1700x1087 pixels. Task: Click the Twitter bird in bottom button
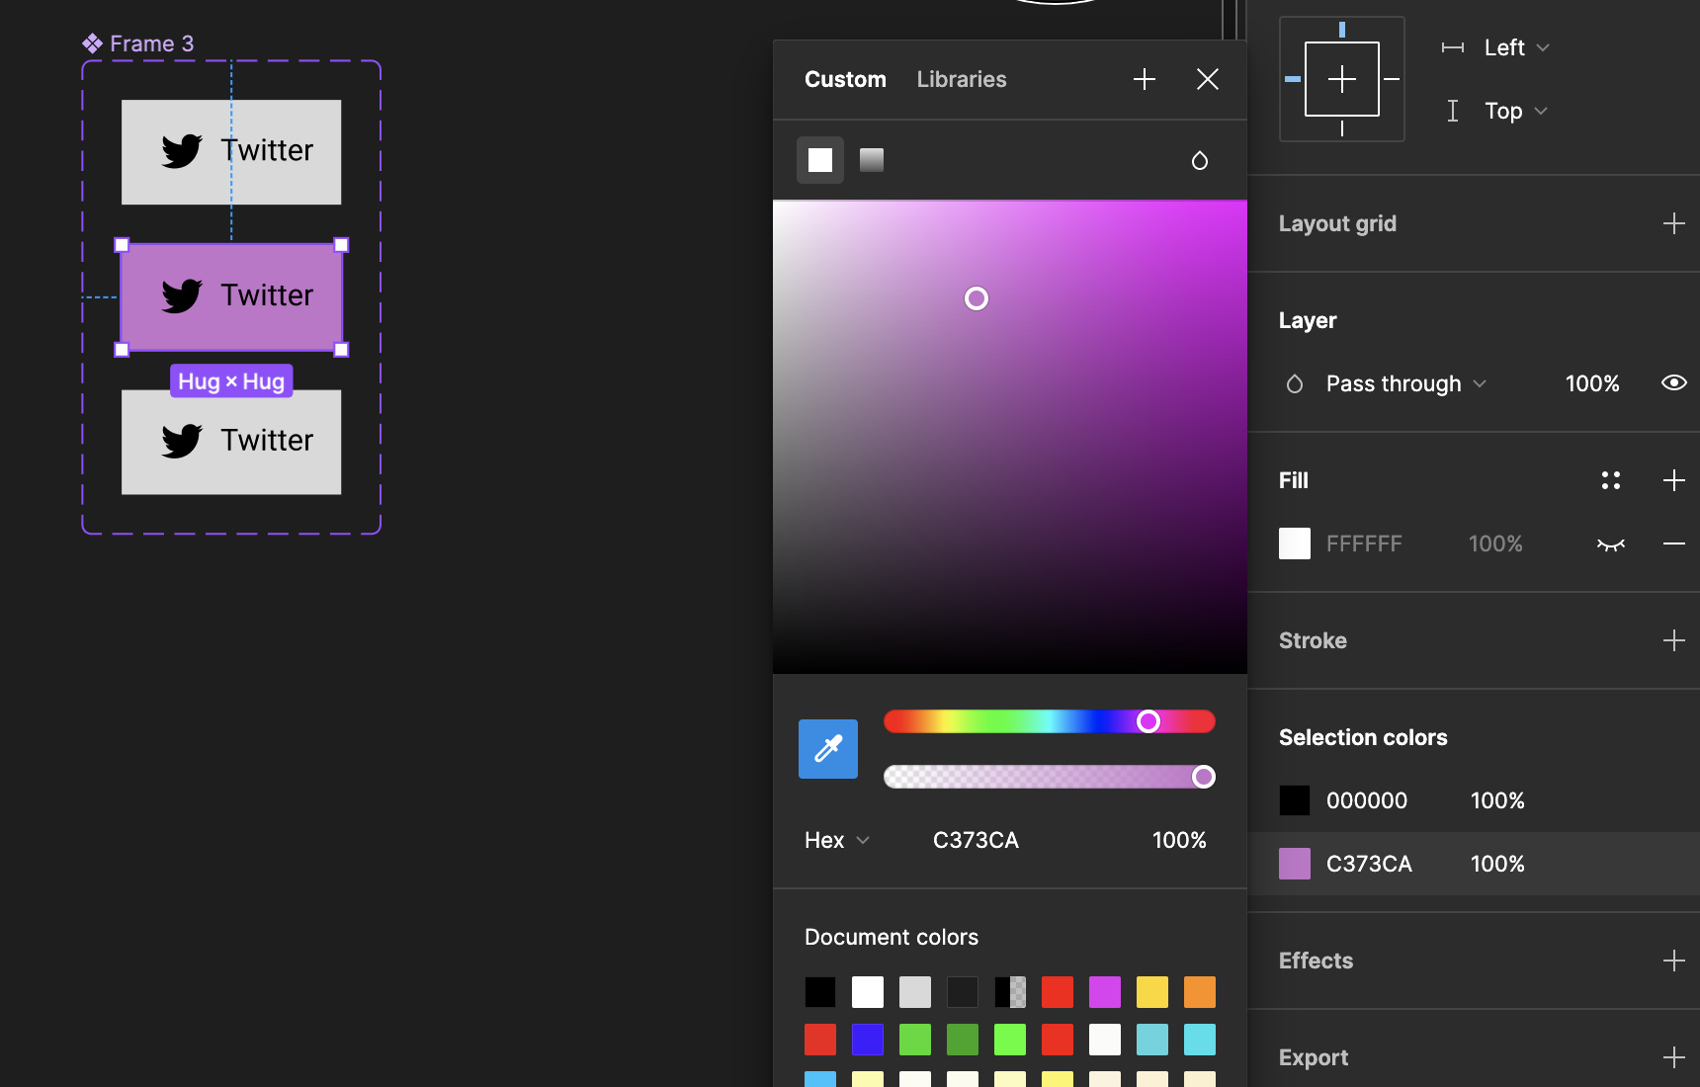click(x=182, y=441)
